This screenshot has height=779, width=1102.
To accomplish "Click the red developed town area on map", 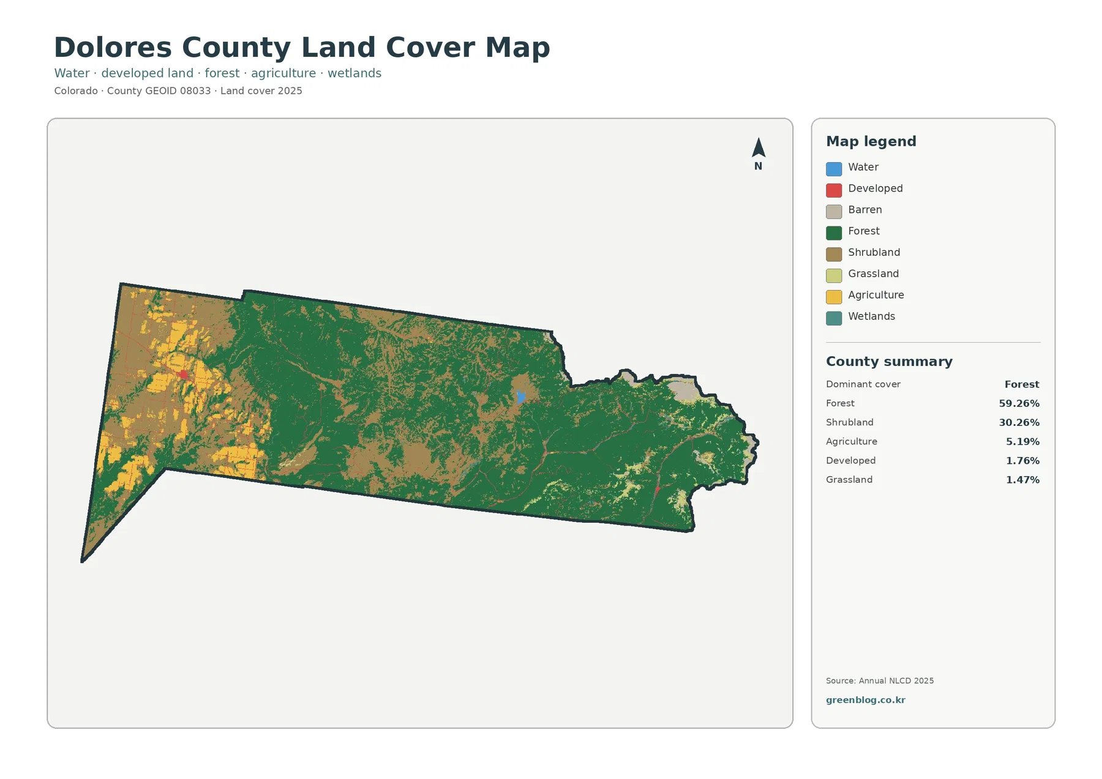I will coord(183,374).
